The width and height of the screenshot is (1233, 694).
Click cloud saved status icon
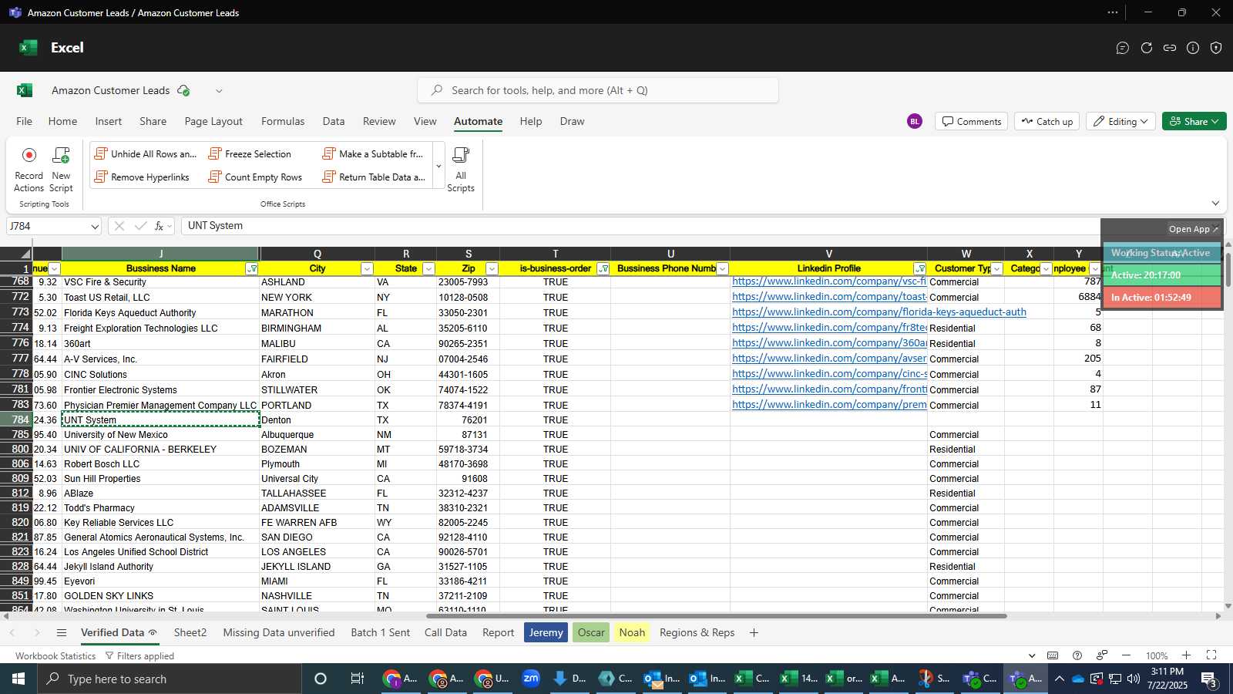coord(183,90)
